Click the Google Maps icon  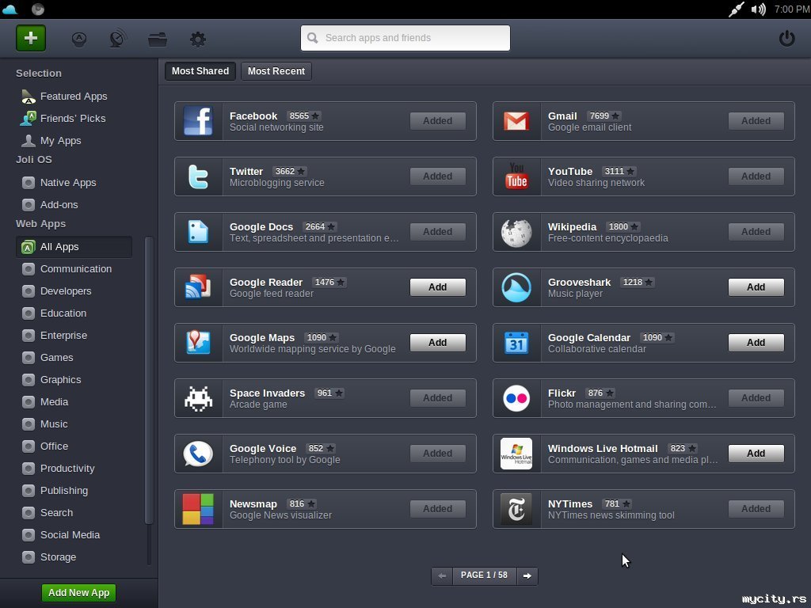pos(198,342)
